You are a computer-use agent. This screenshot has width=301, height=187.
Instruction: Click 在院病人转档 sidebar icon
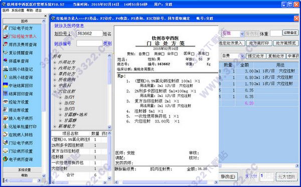tap(6, 134)
